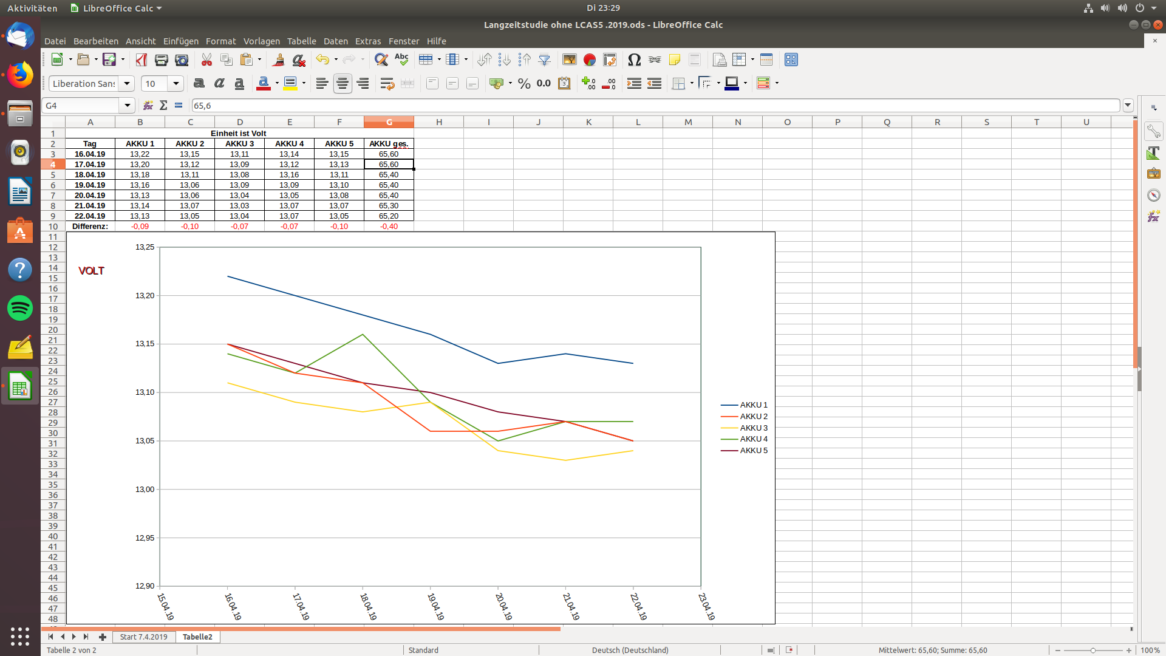Click the AutoFilter funnel icon
This screenshot has height=656, width=1166.
pyautogui.click(x=545, y=60)
